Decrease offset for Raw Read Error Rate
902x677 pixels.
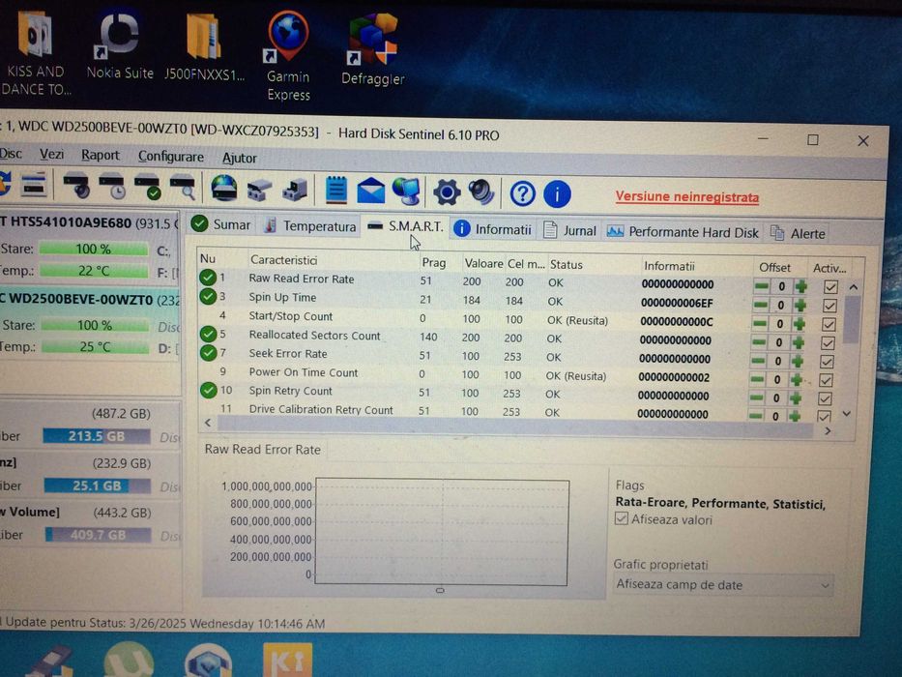pos(762,285)
